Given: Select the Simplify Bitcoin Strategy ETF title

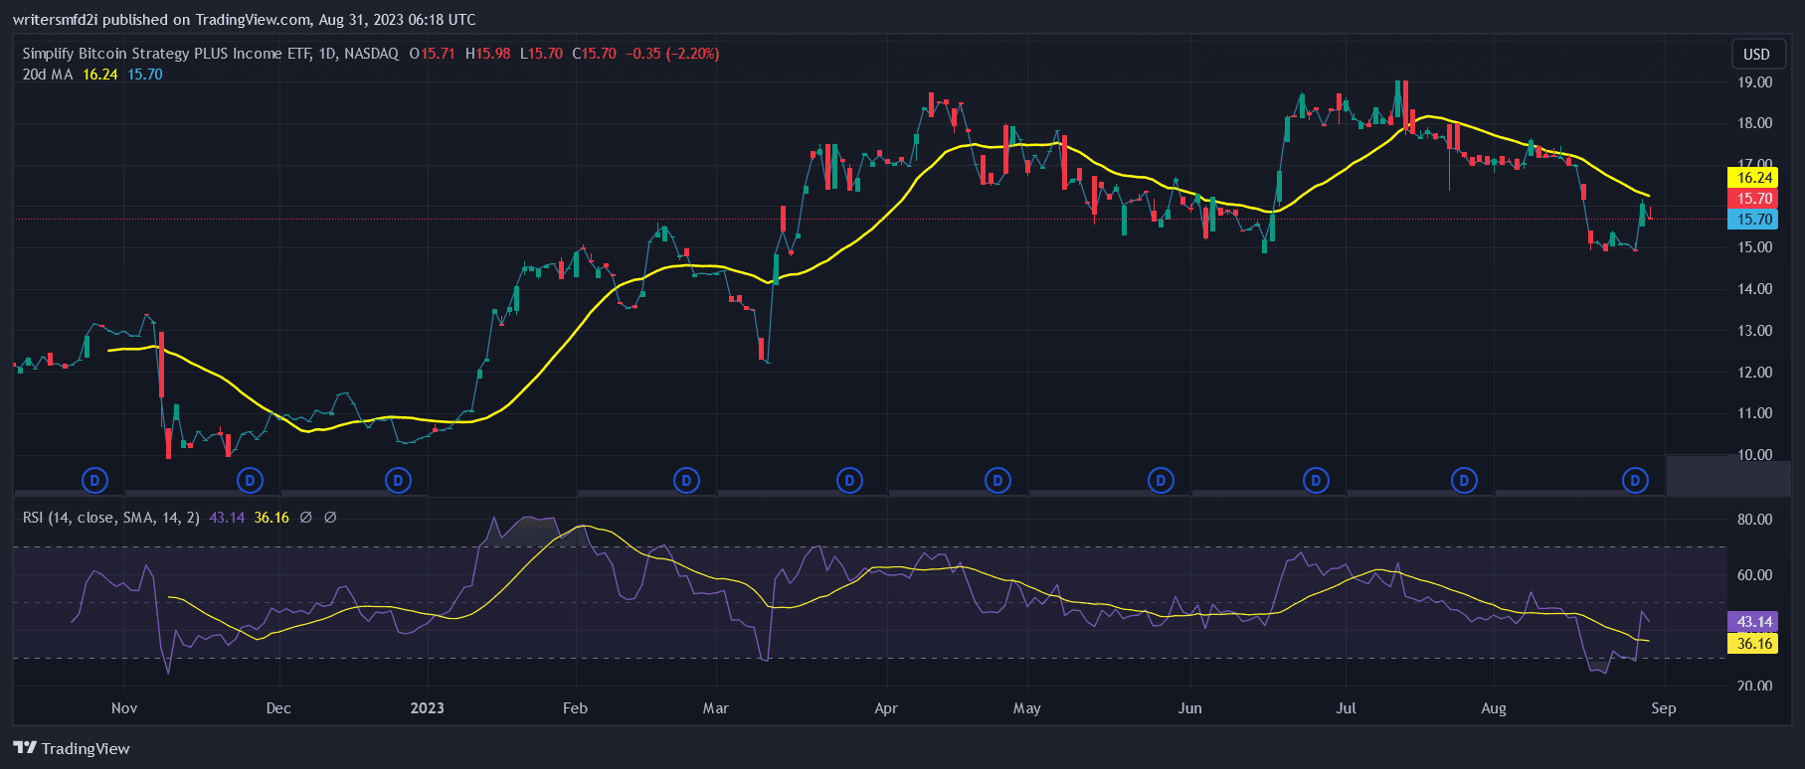Looking at the screenshot, I should (x=210, y=54).
